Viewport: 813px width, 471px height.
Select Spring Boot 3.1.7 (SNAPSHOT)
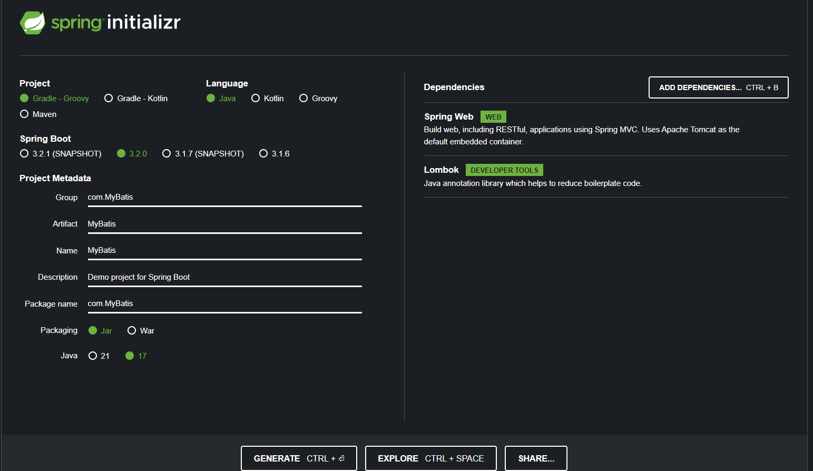203,154
